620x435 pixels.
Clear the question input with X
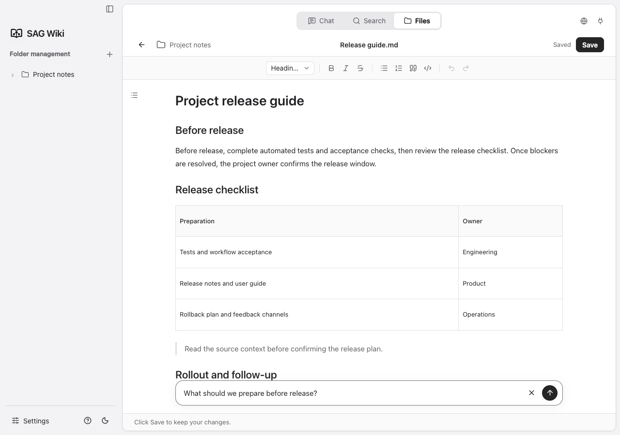tap(531, 393)
